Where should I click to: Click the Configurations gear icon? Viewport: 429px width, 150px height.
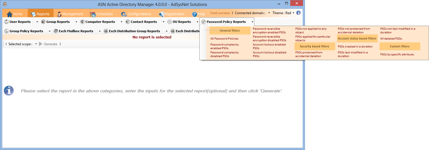click(x=124, y=14)
